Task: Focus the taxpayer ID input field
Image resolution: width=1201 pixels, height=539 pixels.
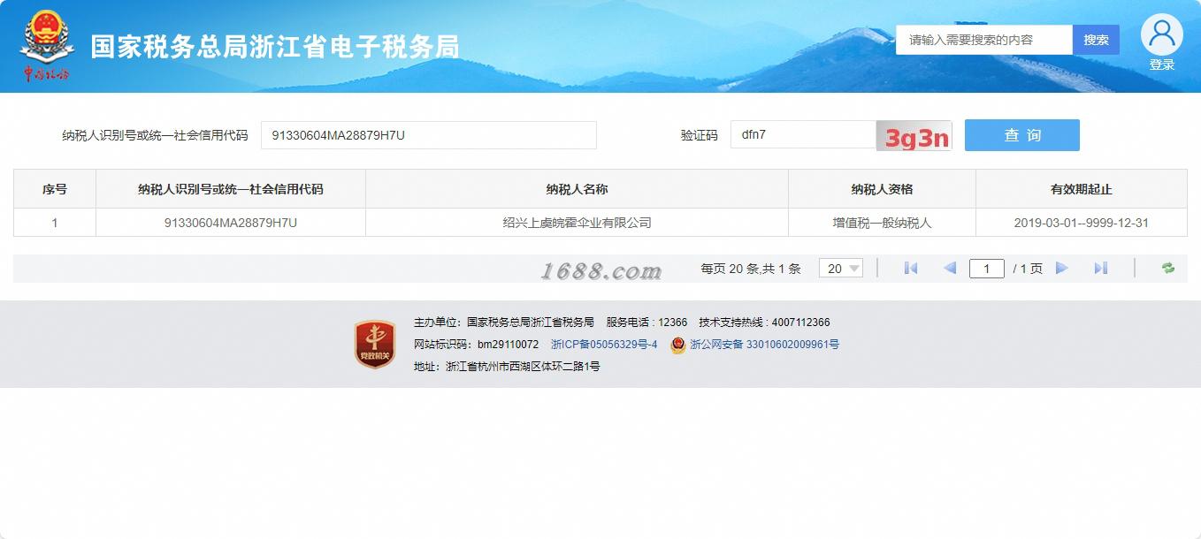Action: coord(429,135)
